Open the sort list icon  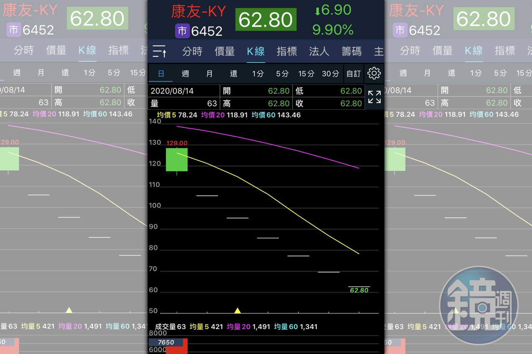coord(160,51)
